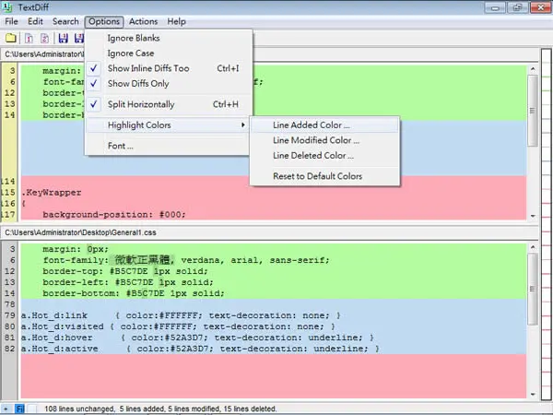Screen dimensions: 553x415
Task: Click the bottom pane's scroll up arrow
Action: pos(533,247)
